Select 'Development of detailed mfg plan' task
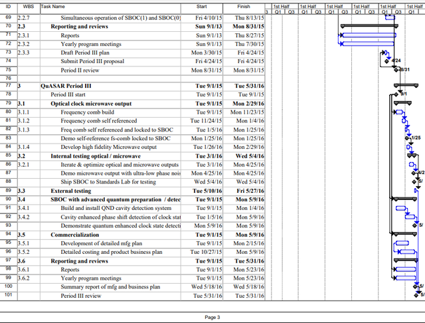425x323 pixels. [x=102, y=243]
